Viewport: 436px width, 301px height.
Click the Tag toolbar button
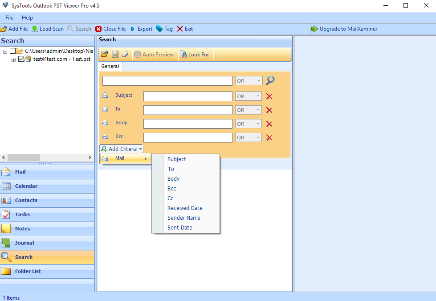(164, 29)
